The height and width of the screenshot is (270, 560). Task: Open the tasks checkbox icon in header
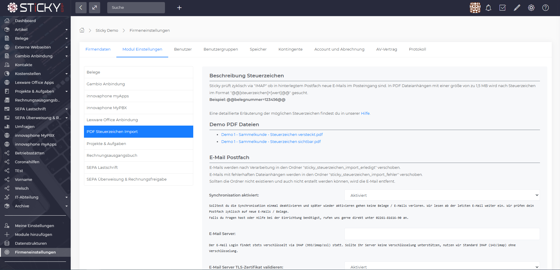tap(503, 8)
